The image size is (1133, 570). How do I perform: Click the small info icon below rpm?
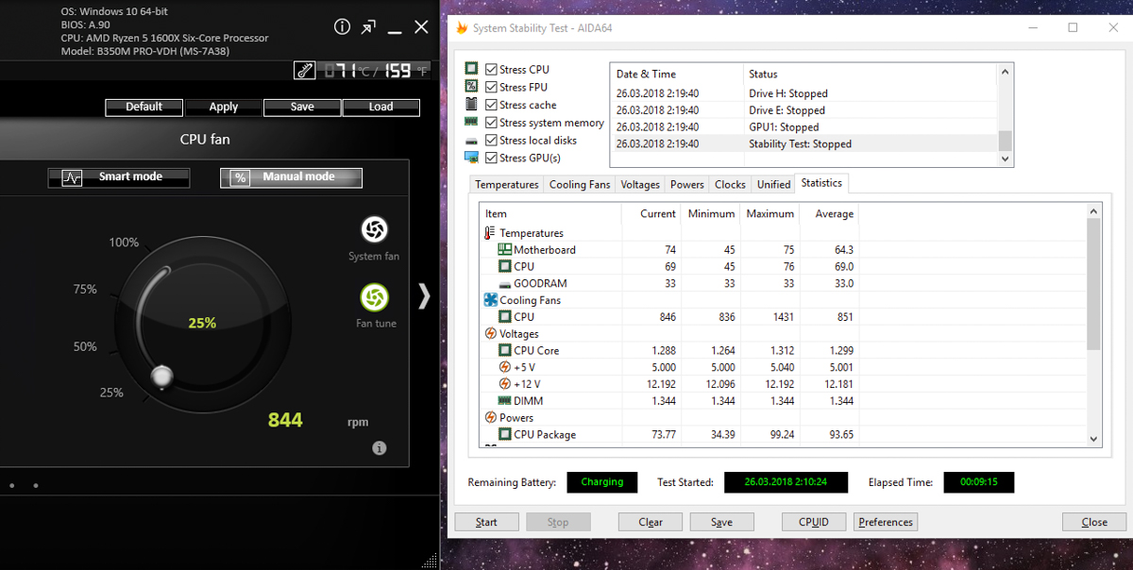pos(380,448)
